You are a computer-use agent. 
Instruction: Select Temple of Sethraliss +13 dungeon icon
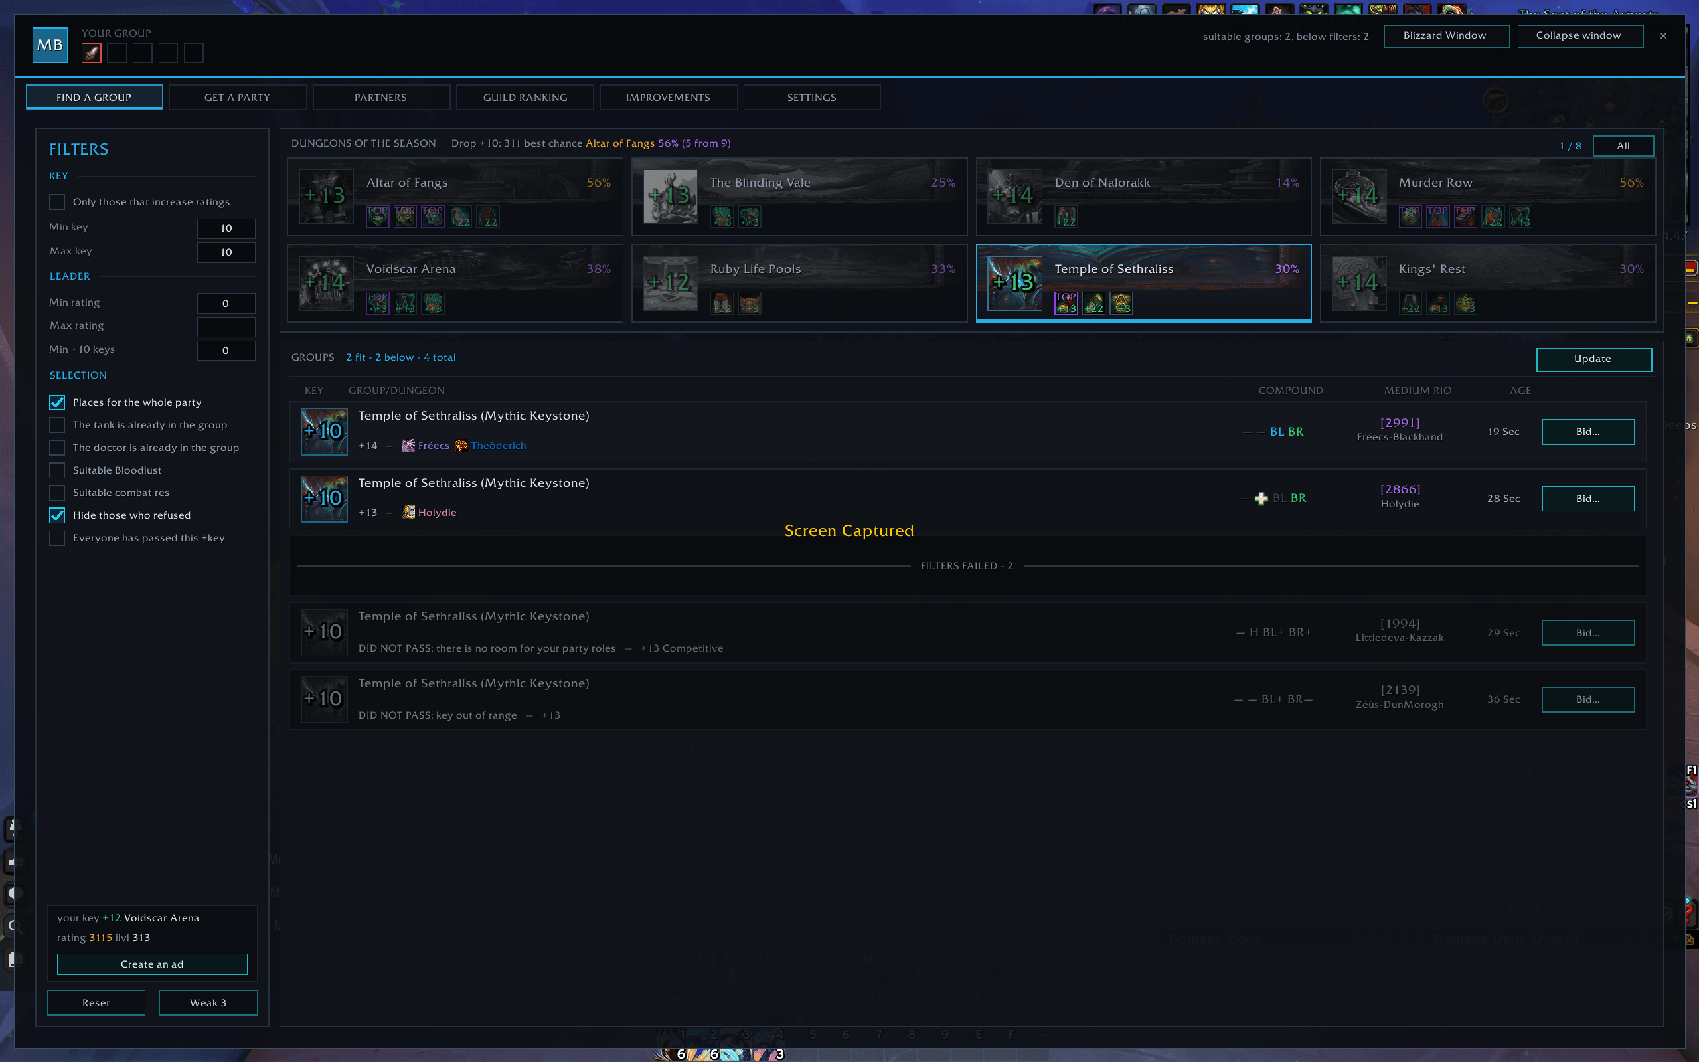1014,283
